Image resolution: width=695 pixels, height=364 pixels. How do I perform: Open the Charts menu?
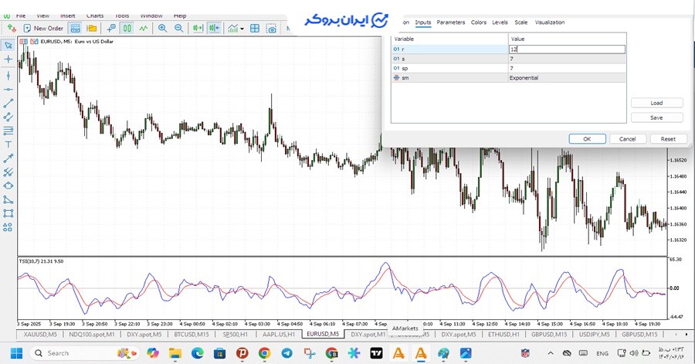95,16
